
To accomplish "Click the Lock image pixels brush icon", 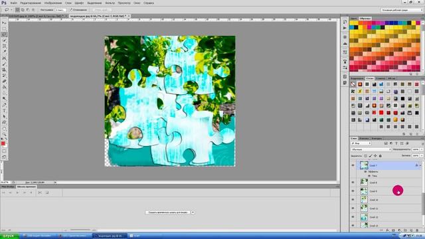I will click(x=371, y=156).
